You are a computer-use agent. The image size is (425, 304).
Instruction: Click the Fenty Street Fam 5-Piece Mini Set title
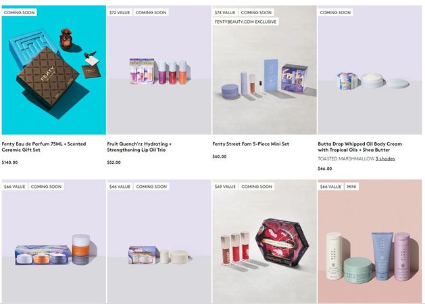pos(251,144)
